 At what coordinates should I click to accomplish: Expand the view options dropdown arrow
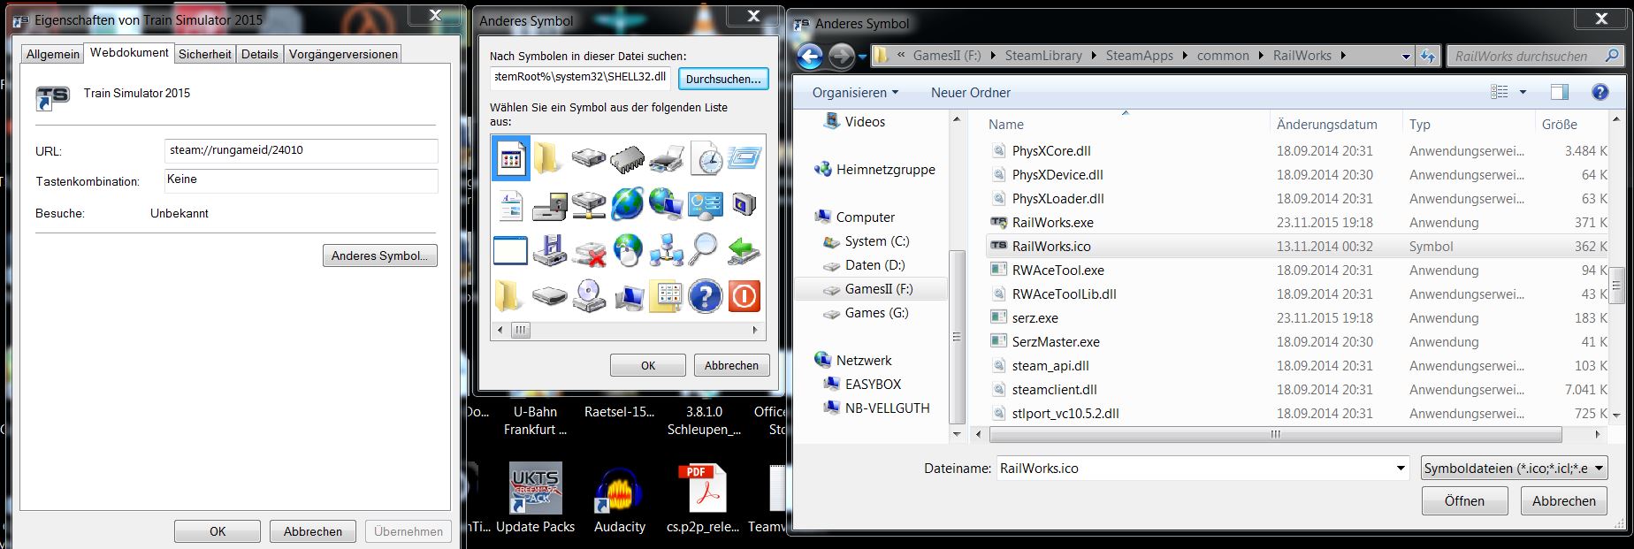[1523, 92]
